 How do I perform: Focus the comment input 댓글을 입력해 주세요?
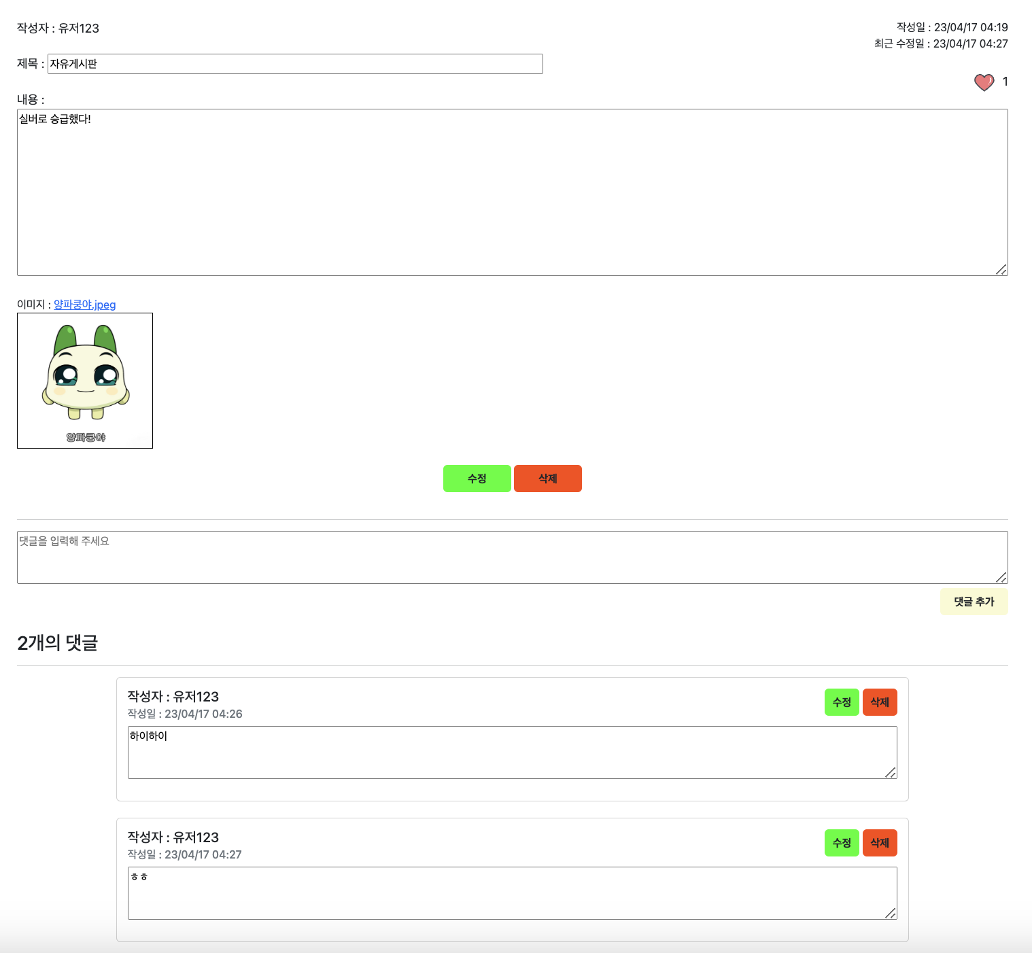click(x=513, y=557)
